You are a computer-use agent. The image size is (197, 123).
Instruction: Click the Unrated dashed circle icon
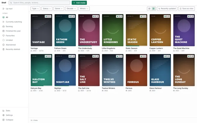pos(3,40)
